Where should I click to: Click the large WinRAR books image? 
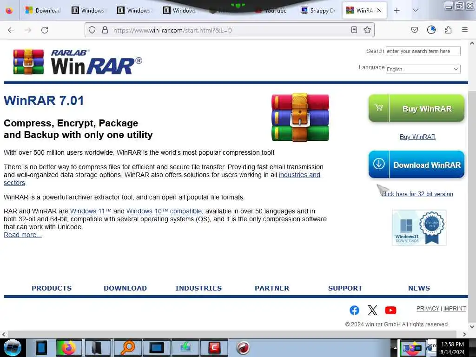pos(300,117)
